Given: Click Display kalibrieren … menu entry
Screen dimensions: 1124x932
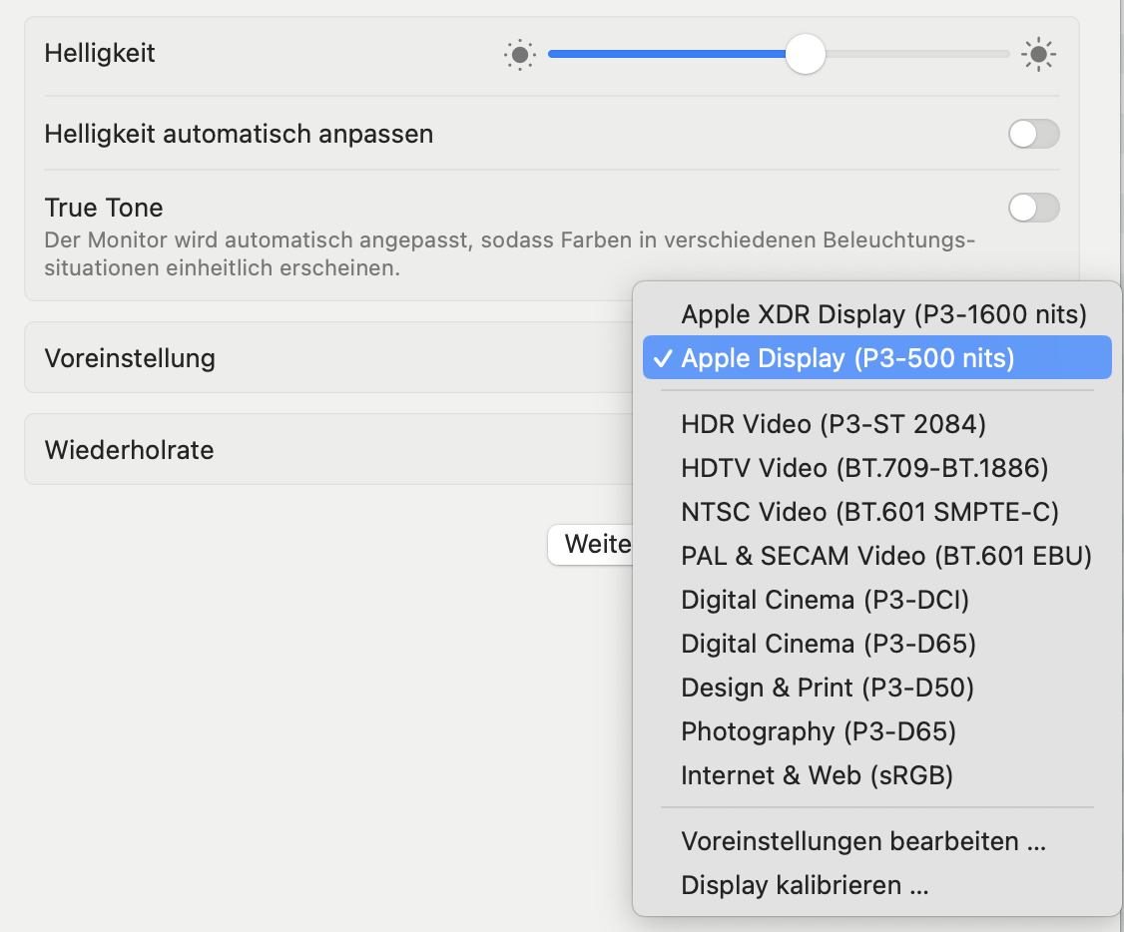Looking at the screenshot, I should 805,885.
